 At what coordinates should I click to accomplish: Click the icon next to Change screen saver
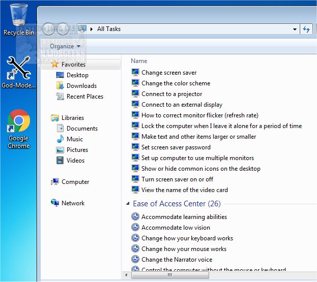(x=135, y=73)
